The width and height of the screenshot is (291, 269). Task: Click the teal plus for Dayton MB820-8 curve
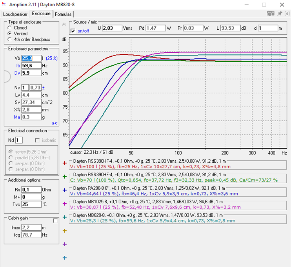[65, 217]
